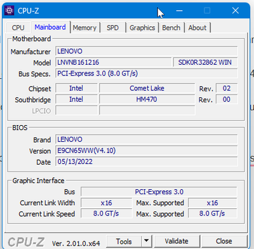This screenshot has height=249, width=254.
Task: Open the Graphics tab
Action: (x=142, y=28)
